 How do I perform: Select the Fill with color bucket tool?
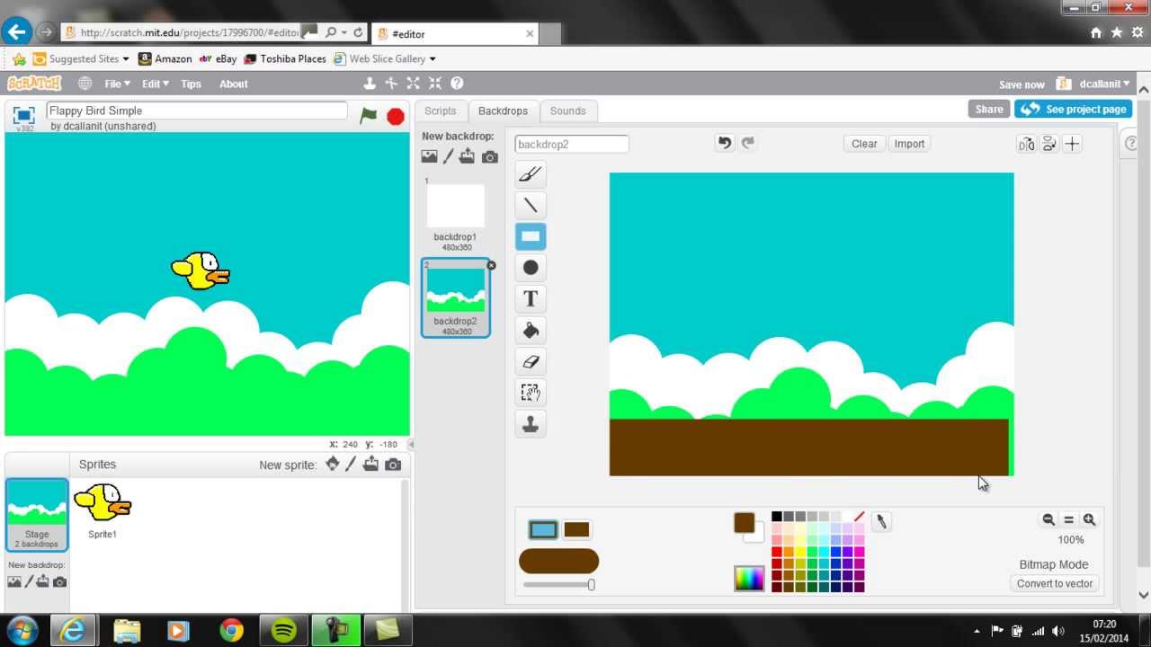(x=531, y=330)
